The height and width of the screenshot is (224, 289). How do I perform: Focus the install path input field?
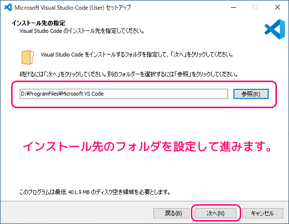[124, 94]
